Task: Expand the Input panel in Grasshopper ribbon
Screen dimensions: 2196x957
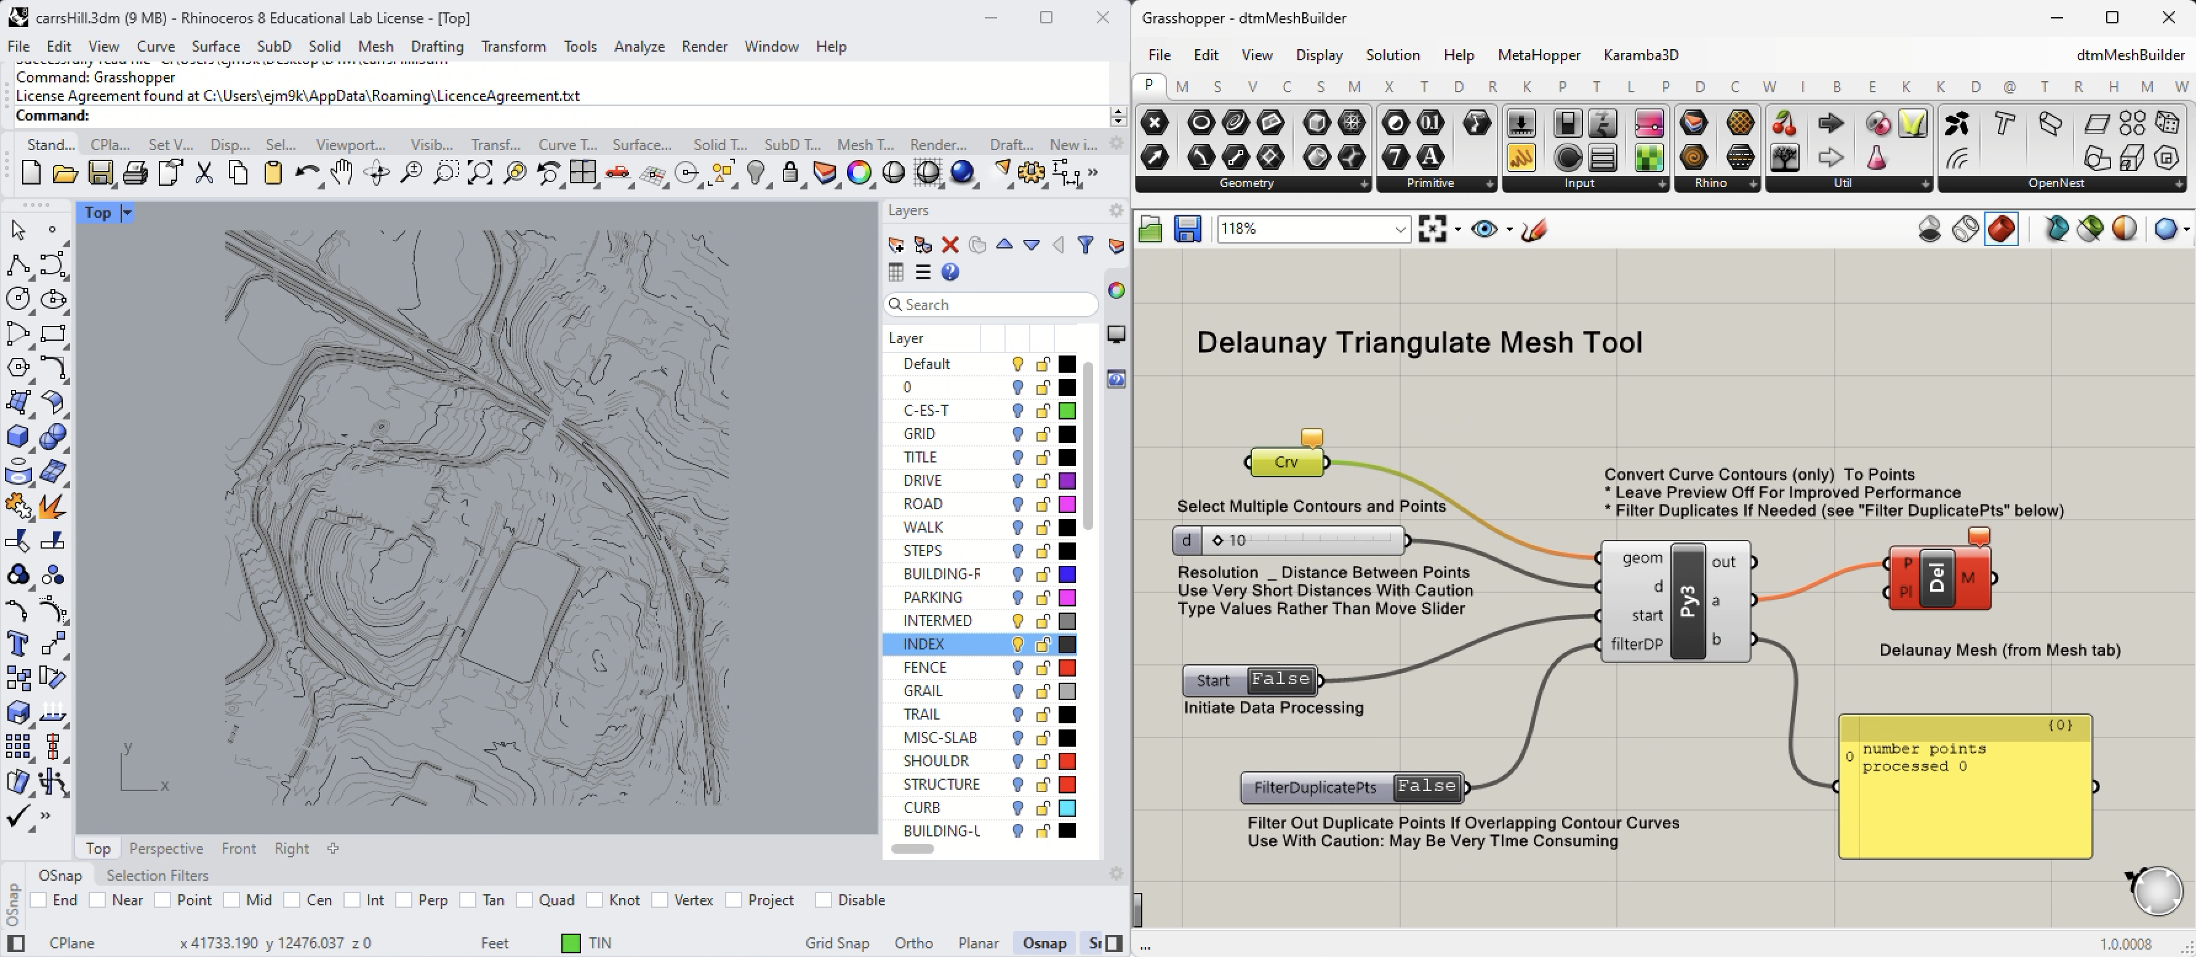Action: click(1662, 184)
